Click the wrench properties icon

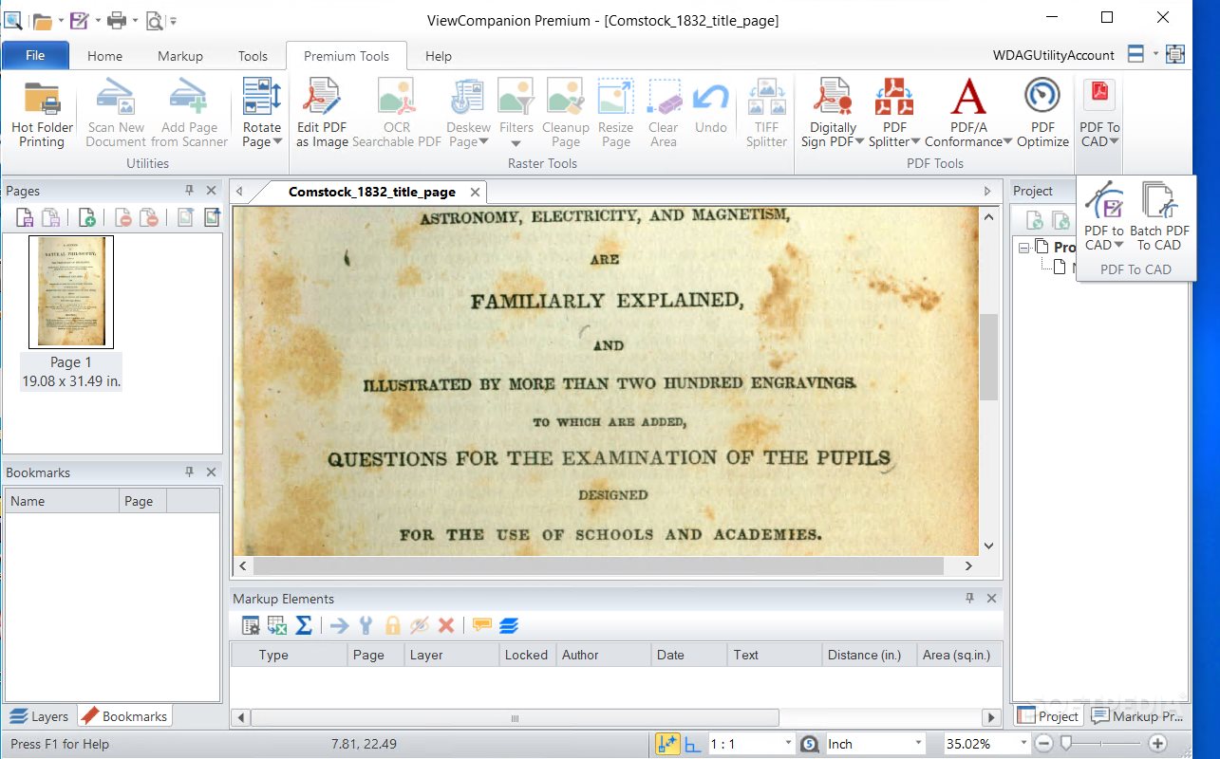[x=366, y=625]
